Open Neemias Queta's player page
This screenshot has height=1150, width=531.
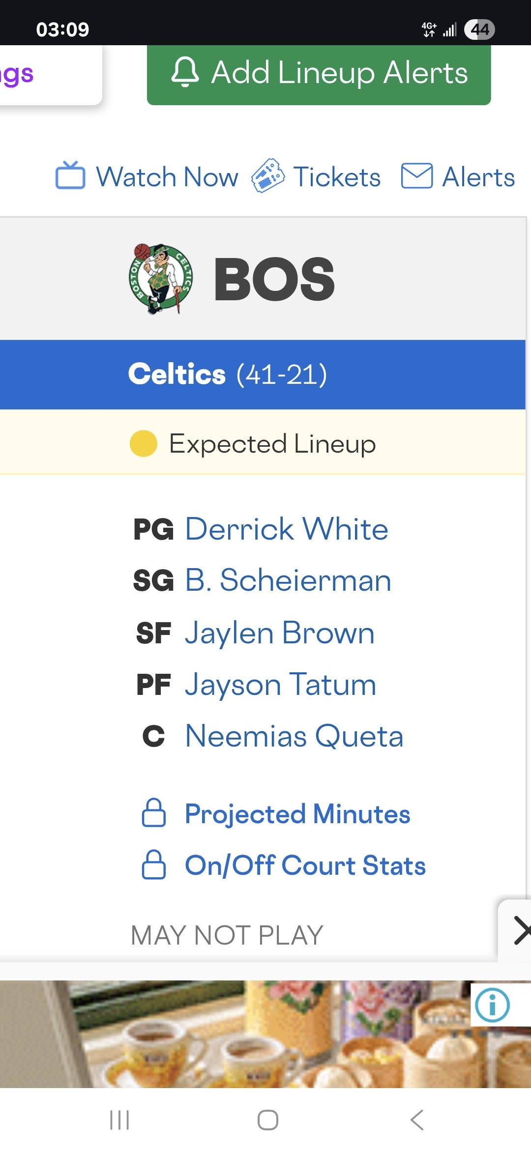[x=294, y=736]
